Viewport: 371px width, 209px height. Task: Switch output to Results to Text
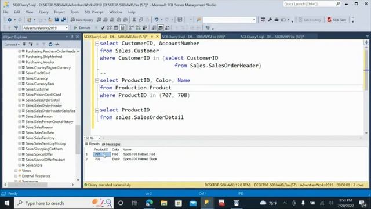click(154, 28)
